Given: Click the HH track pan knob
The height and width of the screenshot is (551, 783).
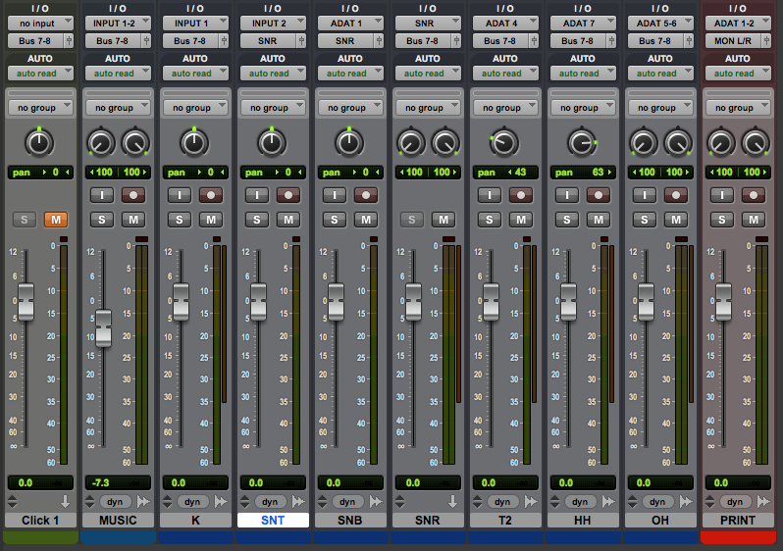Looking at the screenshot, I should coord(581,144).
